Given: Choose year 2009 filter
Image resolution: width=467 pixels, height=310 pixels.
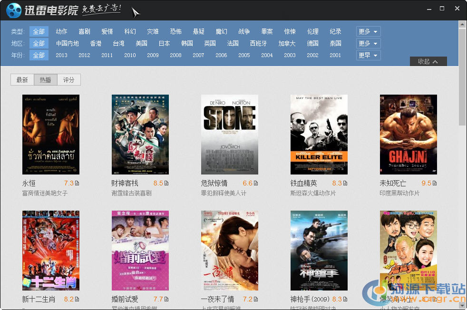Looking at the screenshot, I should 153,55.
